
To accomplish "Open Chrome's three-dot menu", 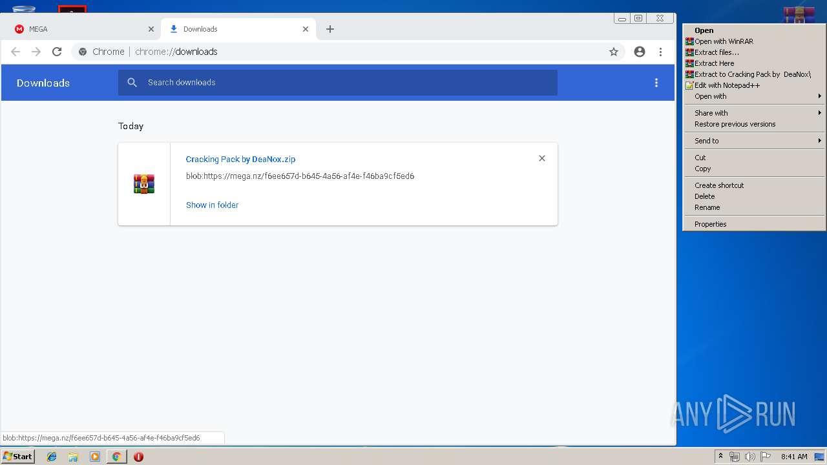I will [x=660, y=52].
